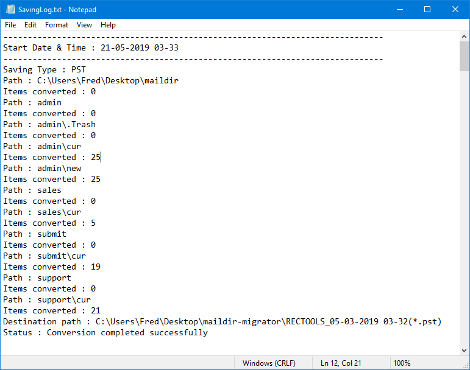Click the 'Path : support\cur' line

pyautogui.click(x=47, y=299)
